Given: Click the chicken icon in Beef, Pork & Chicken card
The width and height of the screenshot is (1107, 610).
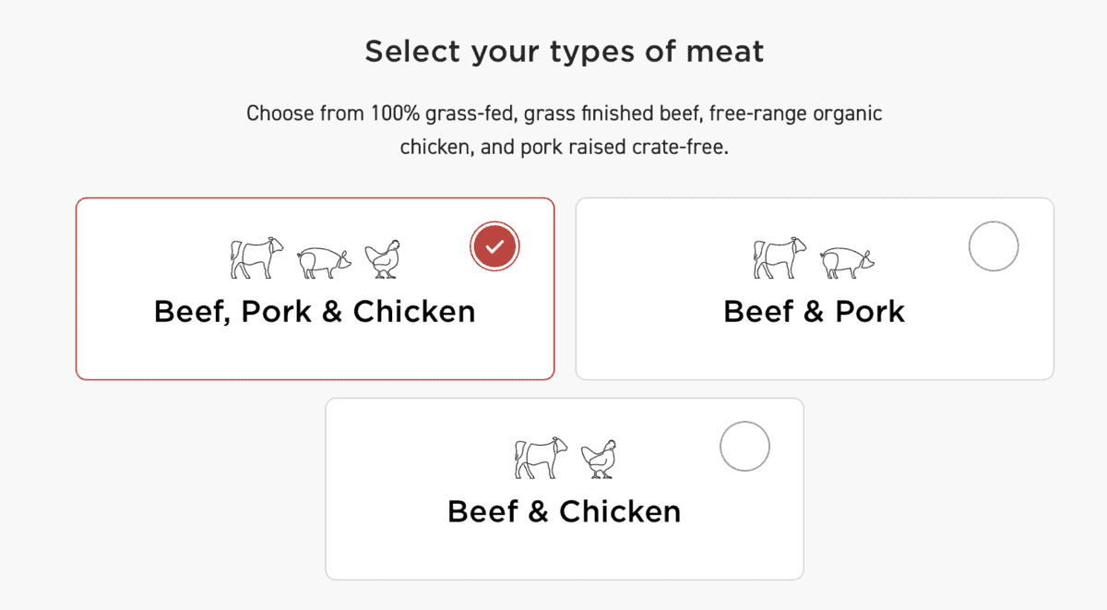Looking at the screenshot, I should coord(383,259).
